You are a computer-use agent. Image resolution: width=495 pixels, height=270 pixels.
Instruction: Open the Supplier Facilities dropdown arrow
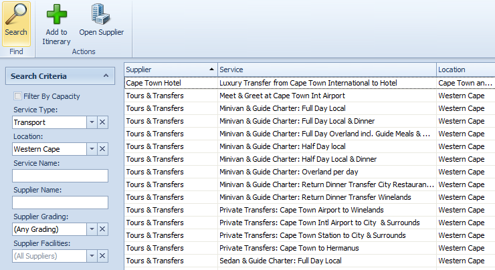(x=92, y=256)
